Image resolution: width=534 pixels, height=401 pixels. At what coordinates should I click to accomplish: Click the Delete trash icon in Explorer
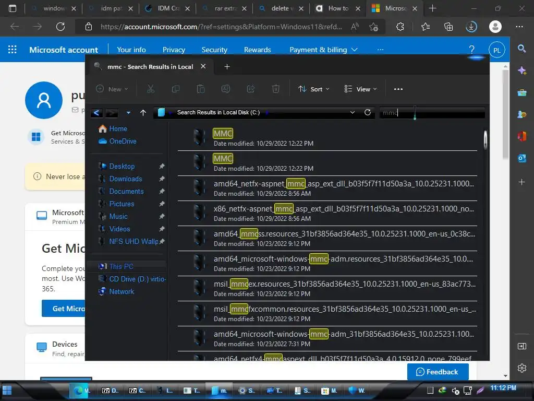(x=276, y=89)
